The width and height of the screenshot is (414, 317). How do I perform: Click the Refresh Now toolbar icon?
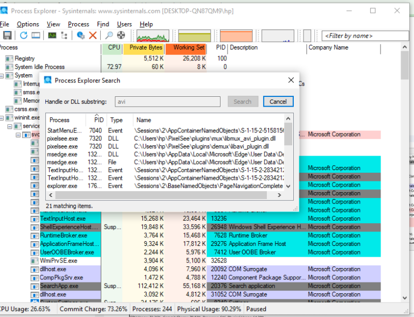click(x=24, y=36)
